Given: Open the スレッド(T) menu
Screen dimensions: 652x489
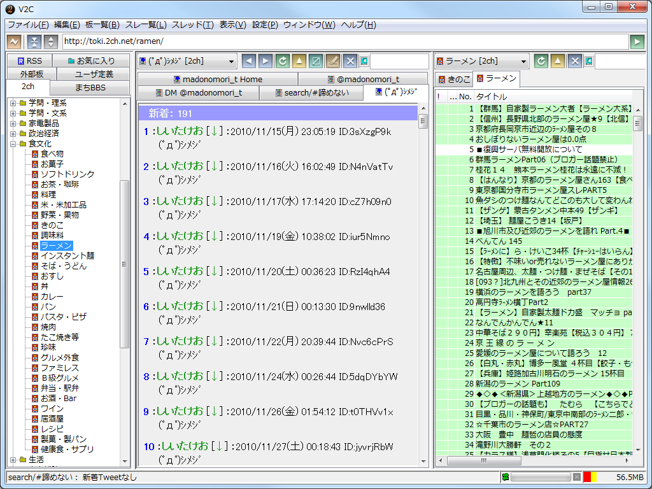Looking at the screenshot, I should pyautogui.click(x=192, y=25).
